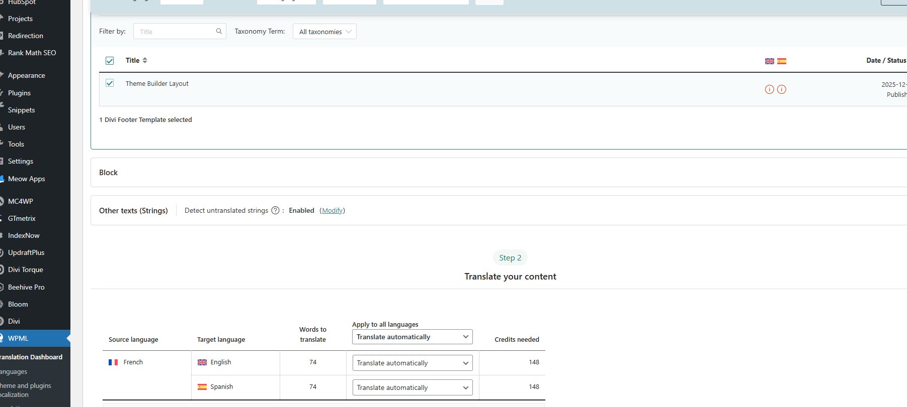Click the search magnifier in Title filter
Viewport: 907px width, 407px height.
click(219, 31)
